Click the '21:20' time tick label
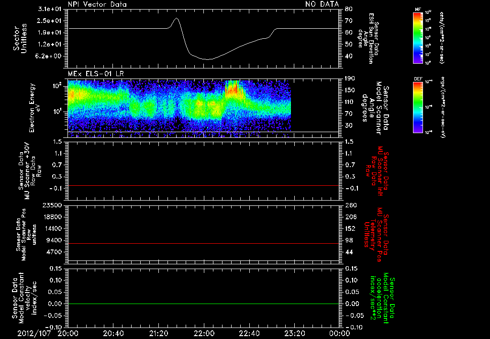 pyautogui.click(x=159, y=333)
